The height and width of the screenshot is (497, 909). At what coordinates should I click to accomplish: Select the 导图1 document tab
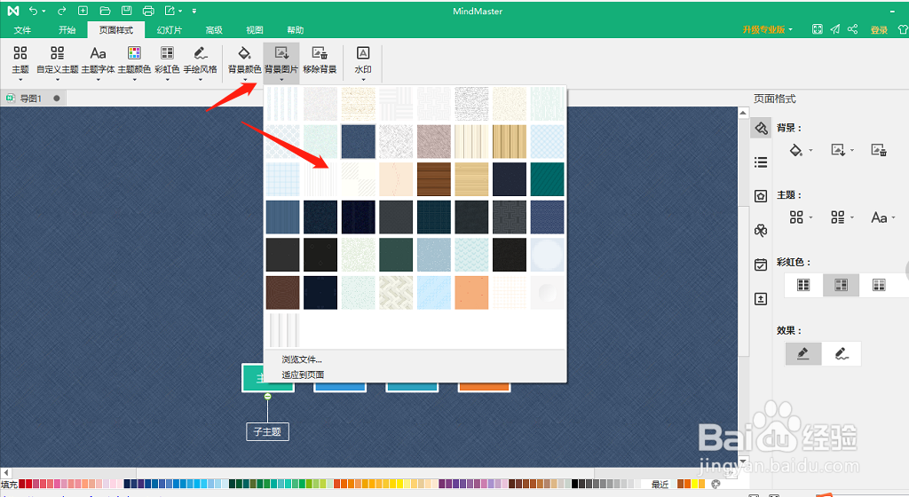click(33, 99)
